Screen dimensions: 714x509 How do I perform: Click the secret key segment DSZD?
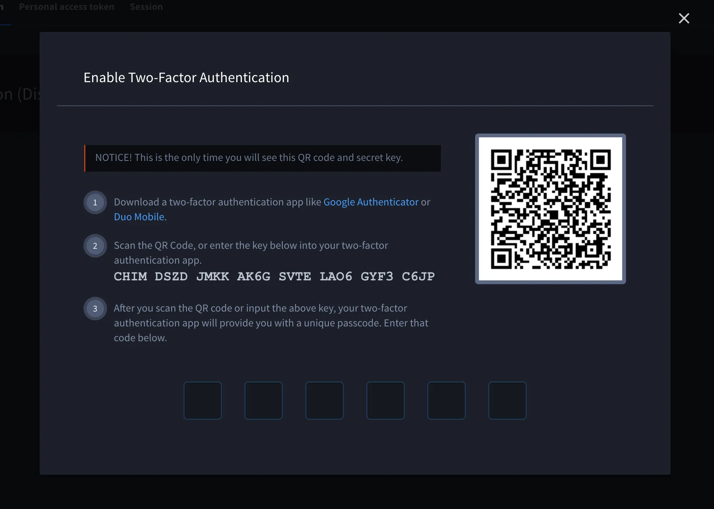171,276
